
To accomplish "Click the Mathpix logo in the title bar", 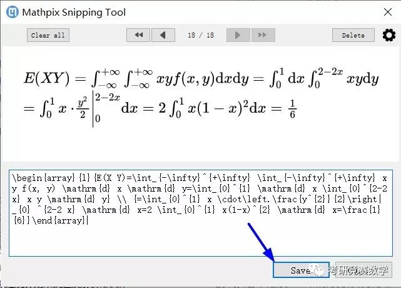I will pos(11,12).
